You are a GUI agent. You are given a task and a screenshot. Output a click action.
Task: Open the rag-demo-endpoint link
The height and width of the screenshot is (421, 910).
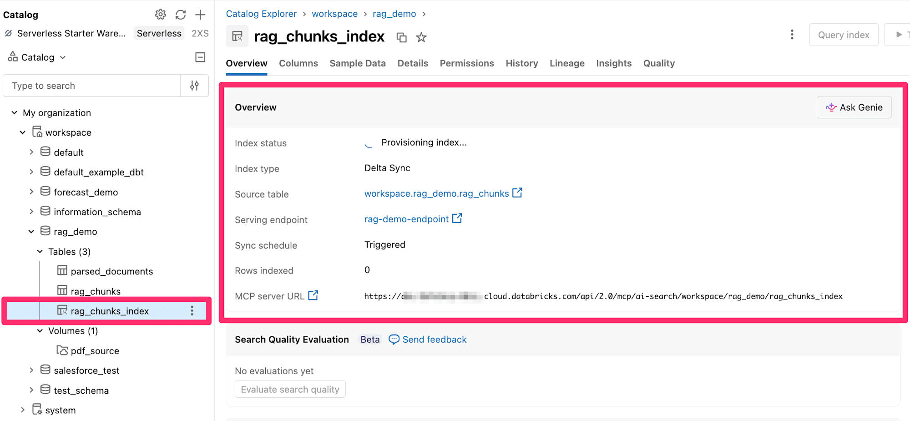pyautogui.click(x=406, y=219)
